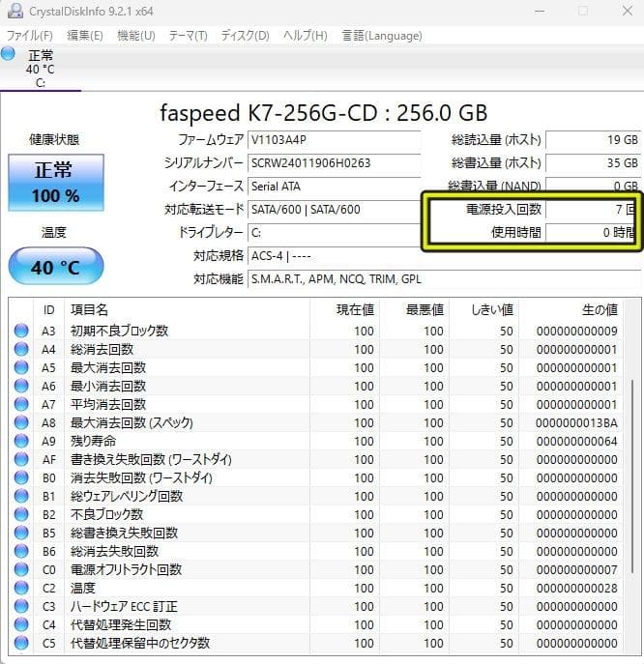Click the status icon for B1 総ウェアレベリング回数
This screenshot has height=664, width=644.
pos(21,496)
